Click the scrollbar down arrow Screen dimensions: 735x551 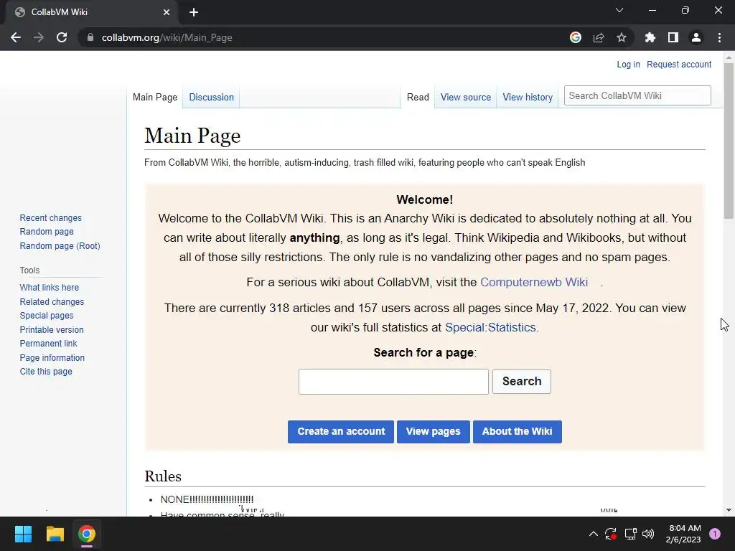[729, 510]
